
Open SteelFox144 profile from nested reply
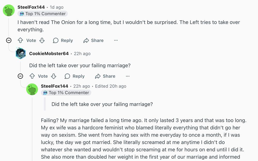click(54, 86)
